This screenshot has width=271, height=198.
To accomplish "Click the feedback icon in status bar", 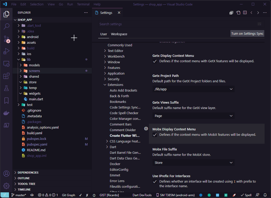I will 258,195.
